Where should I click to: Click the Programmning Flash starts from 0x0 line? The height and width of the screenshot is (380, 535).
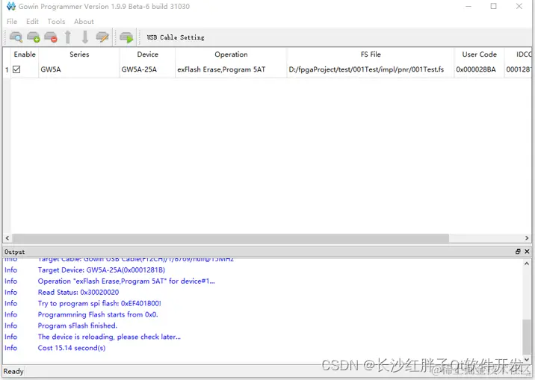pos(98,314)
